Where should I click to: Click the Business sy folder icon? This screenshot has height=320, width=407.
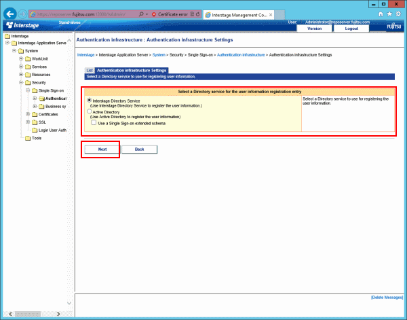click(x=41, y=107)
